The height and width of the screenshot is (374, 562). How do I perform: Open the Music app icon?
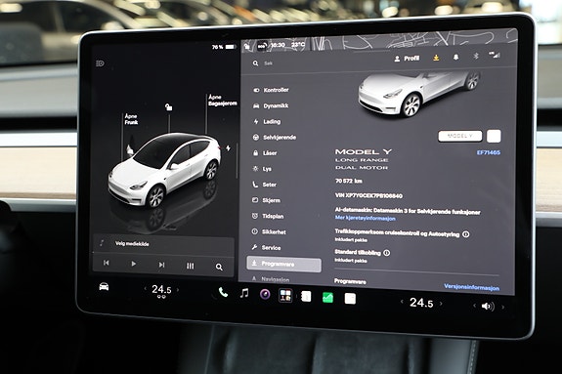coord(244,293)
